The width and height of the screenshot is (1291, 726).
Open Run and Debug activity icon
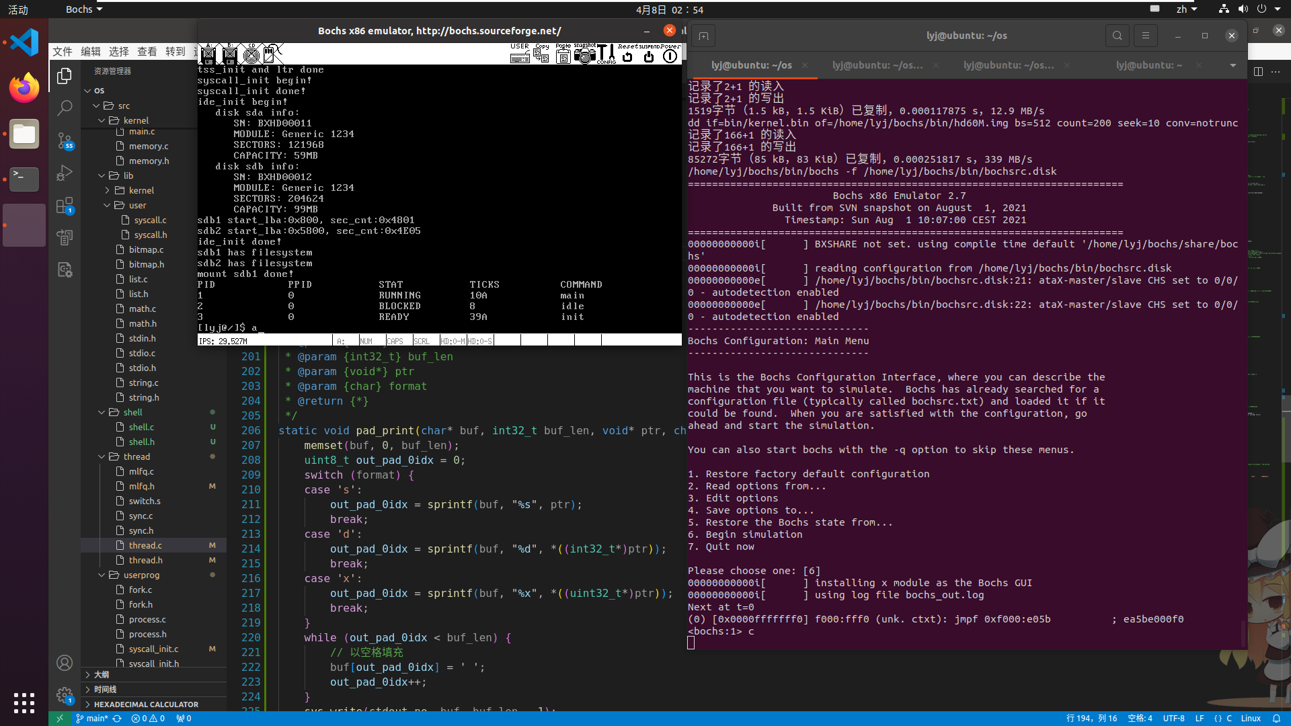point(65,173)
